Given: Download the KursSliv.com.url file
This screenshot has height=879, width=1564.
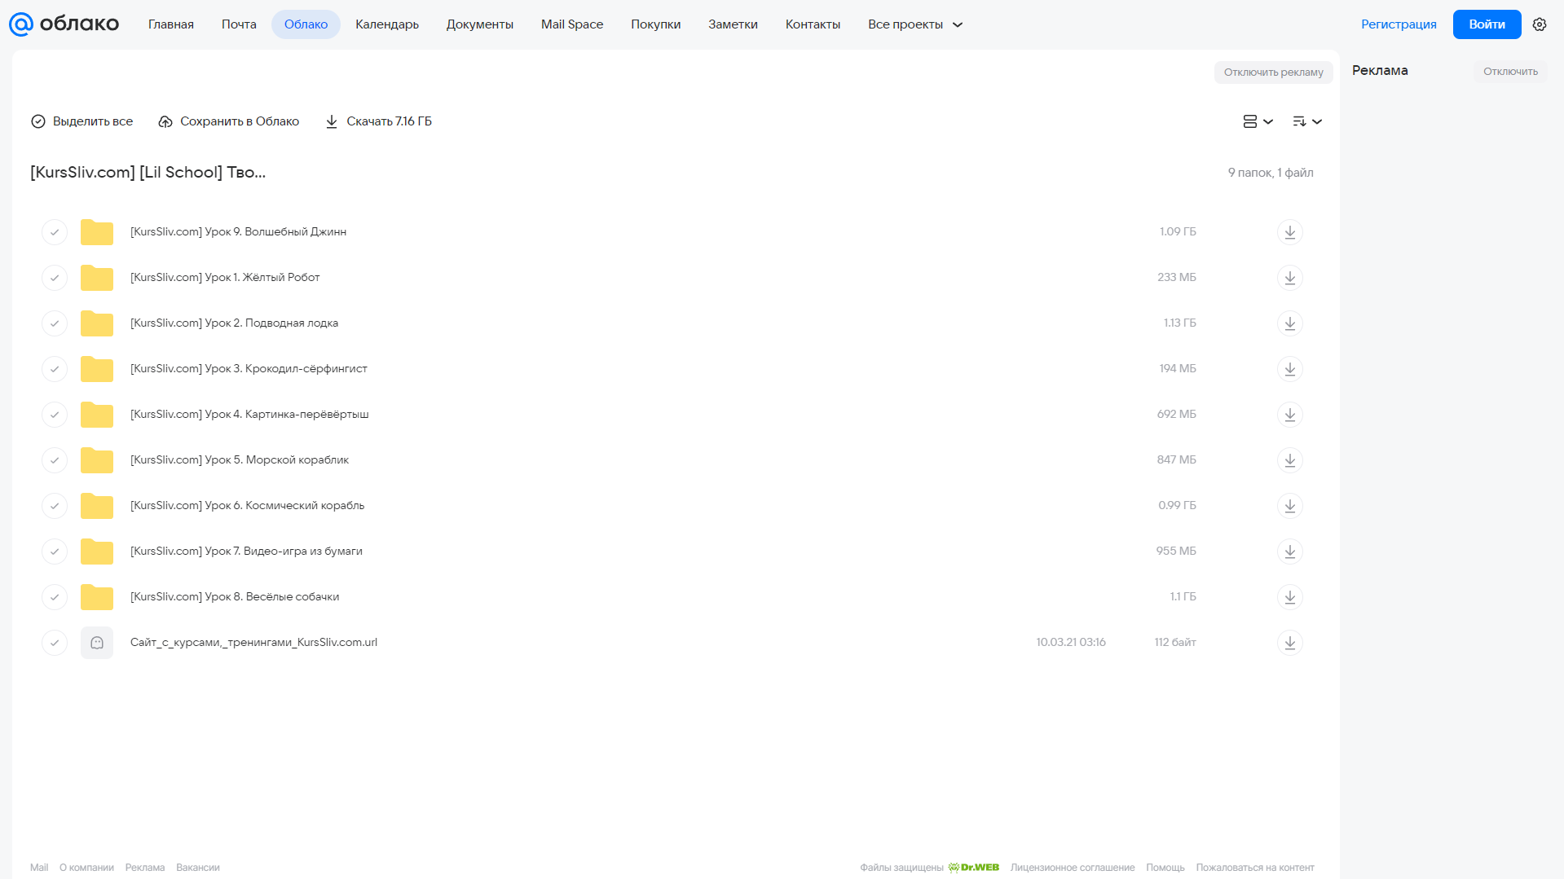Looking at the screenshot, I should tap(1289, 643).
